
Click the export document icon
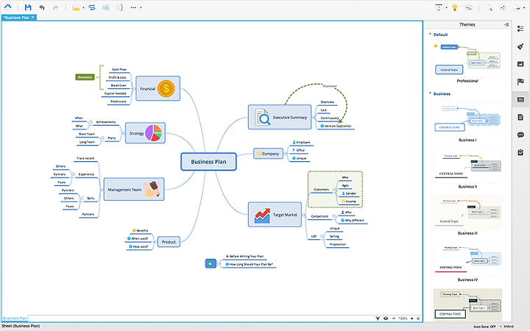point(516,7)
